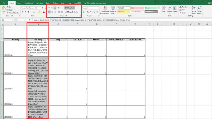Expand the Merge & Center dropdown arrow
This screenshot has width=212, height=119.
pos(80,12)
